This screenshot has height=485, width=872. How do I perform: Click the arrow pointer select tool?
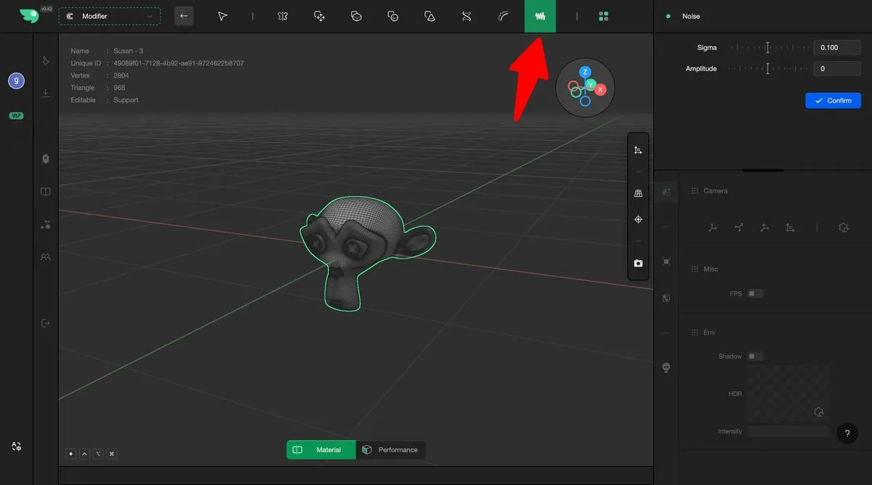pyautogui.click(x=222, y=16)
